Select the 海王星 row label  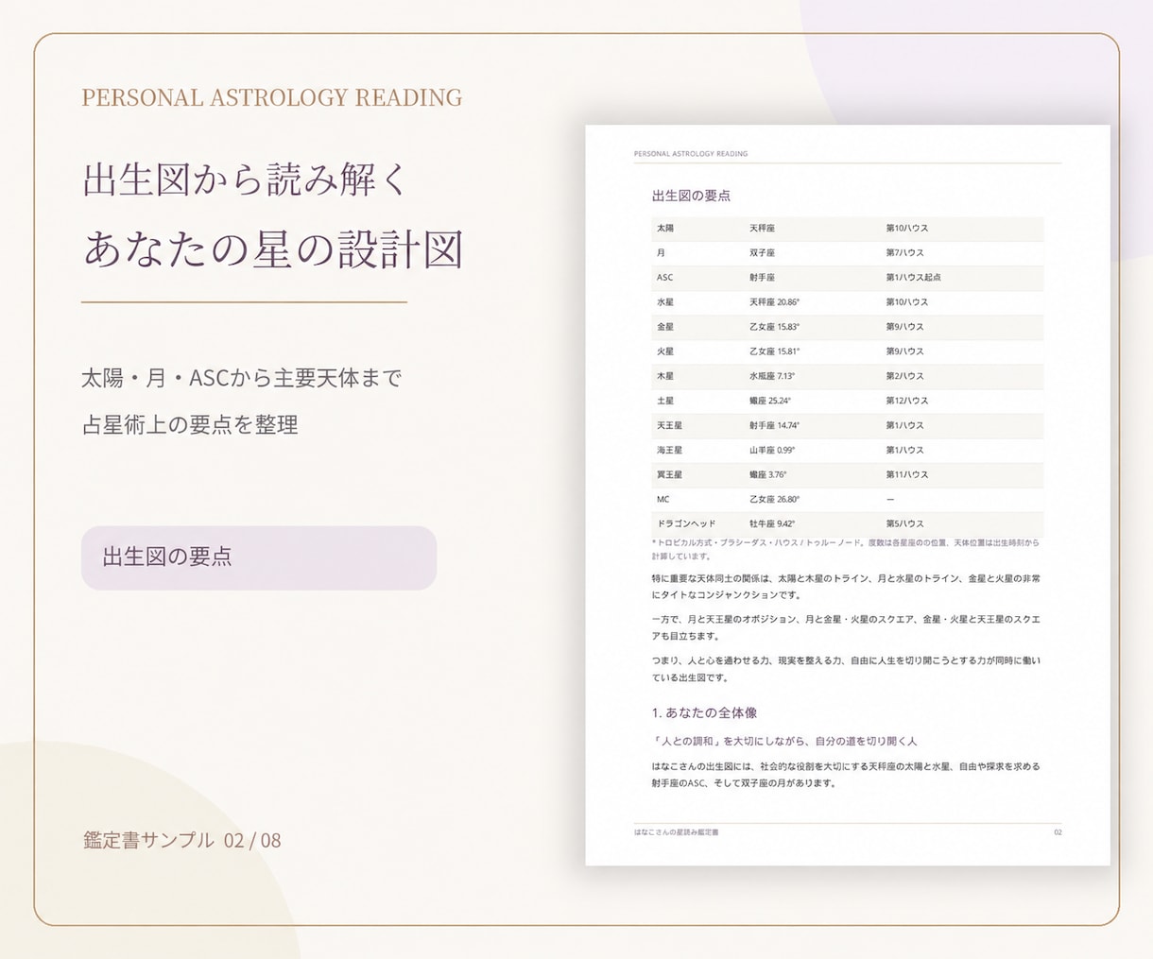pos(669,450)
